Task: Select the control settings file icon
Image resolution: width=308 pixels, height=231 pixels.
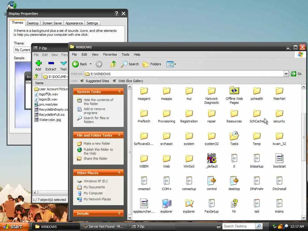Action: 211,181
